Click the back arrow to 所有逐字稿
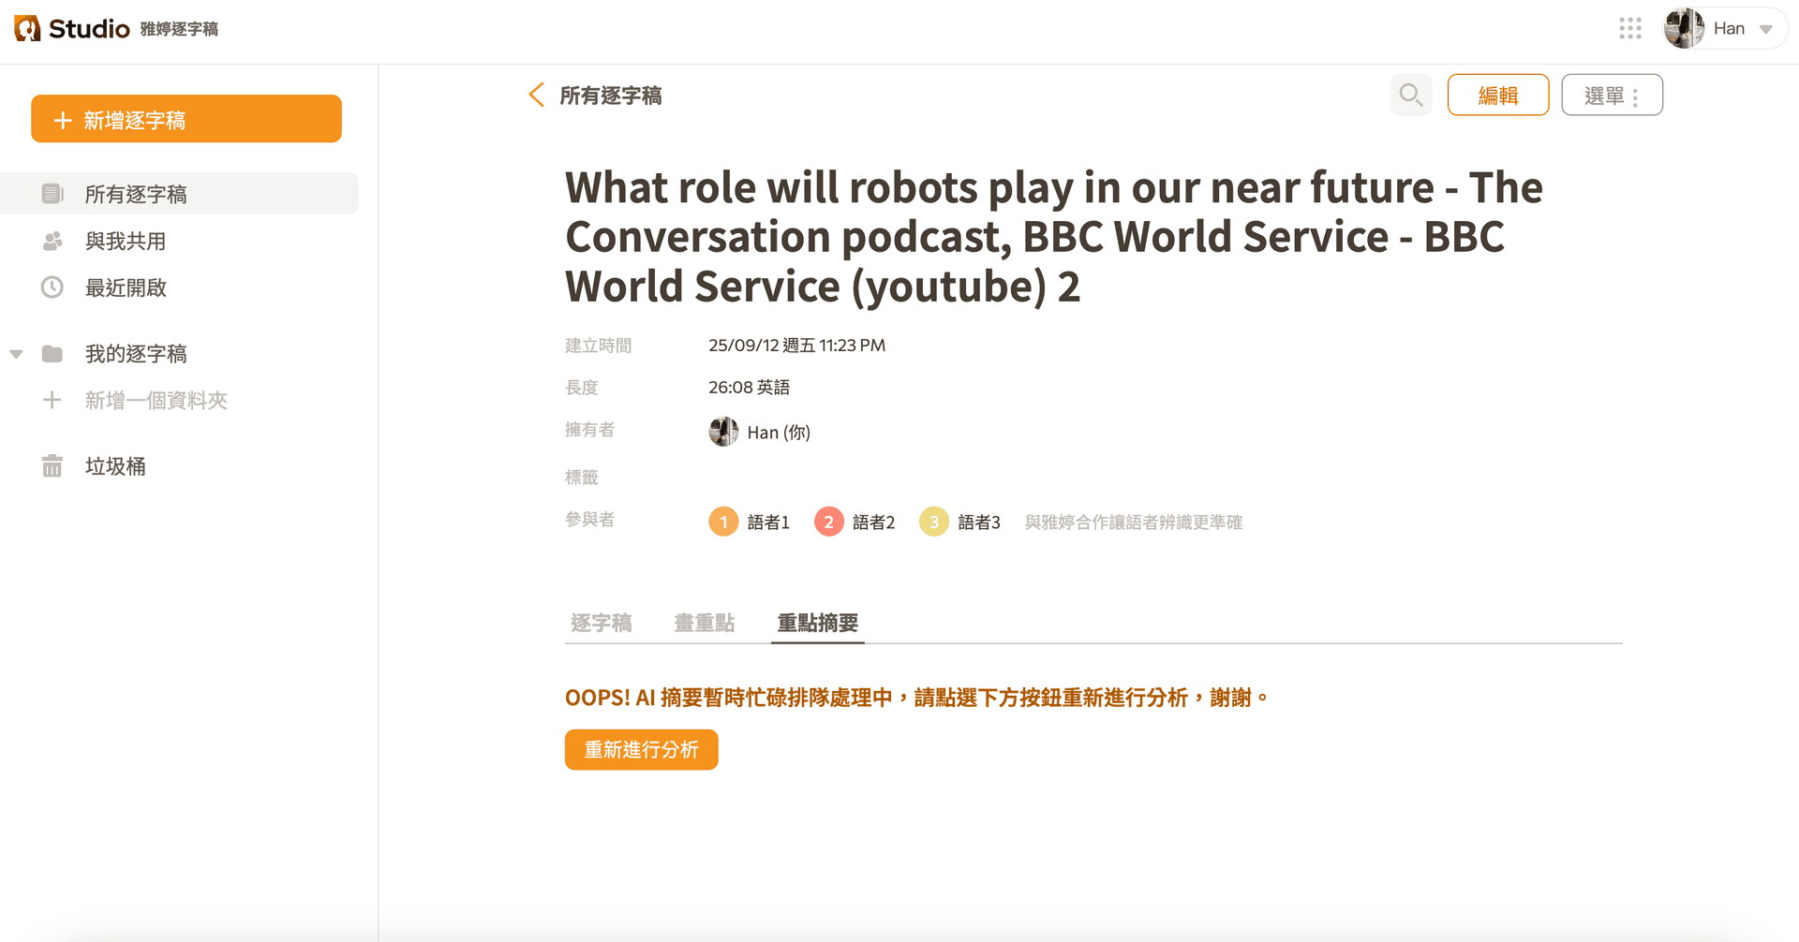Screen dimensions: 1799x942 537,95
